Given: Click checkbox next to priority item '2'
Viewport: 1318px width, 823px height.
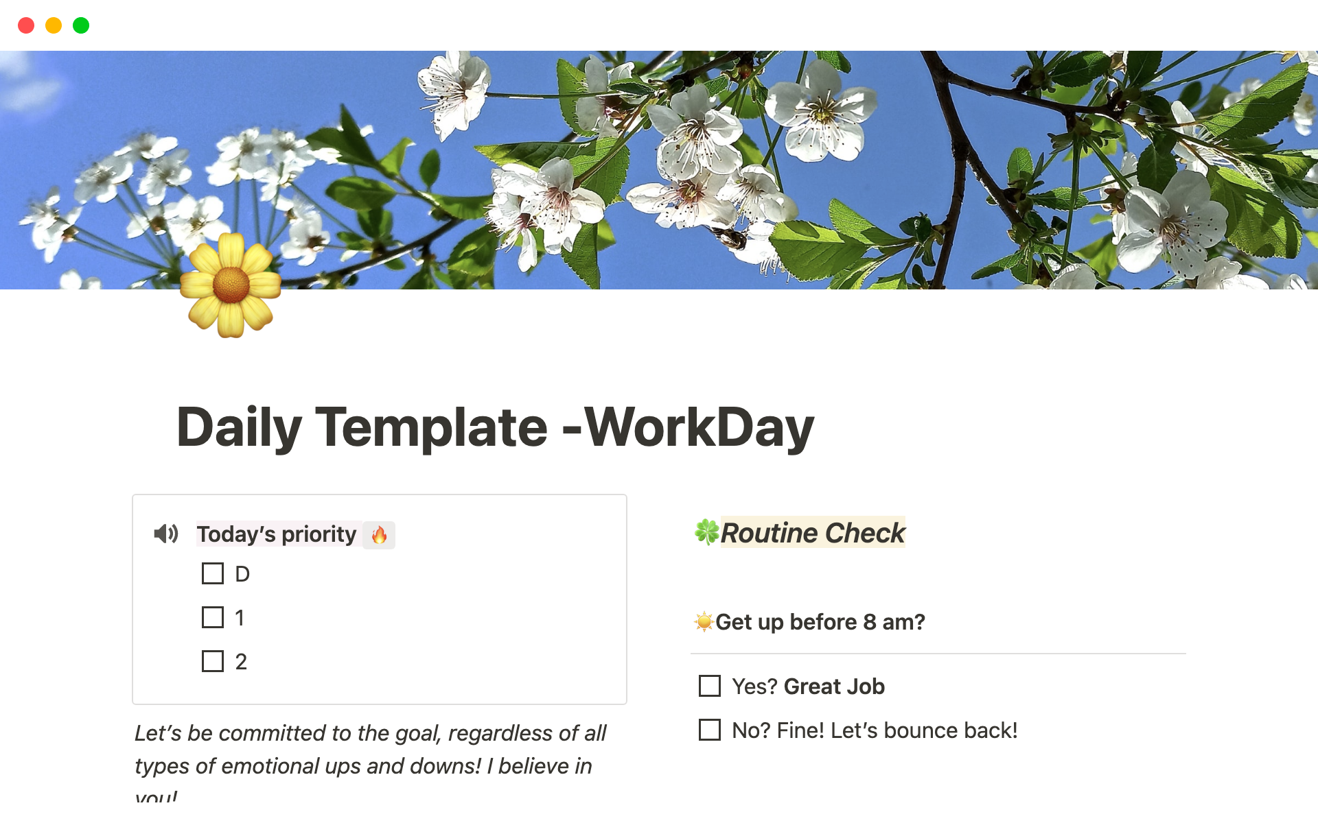Looking at the screenshot, I should (211, 661).
